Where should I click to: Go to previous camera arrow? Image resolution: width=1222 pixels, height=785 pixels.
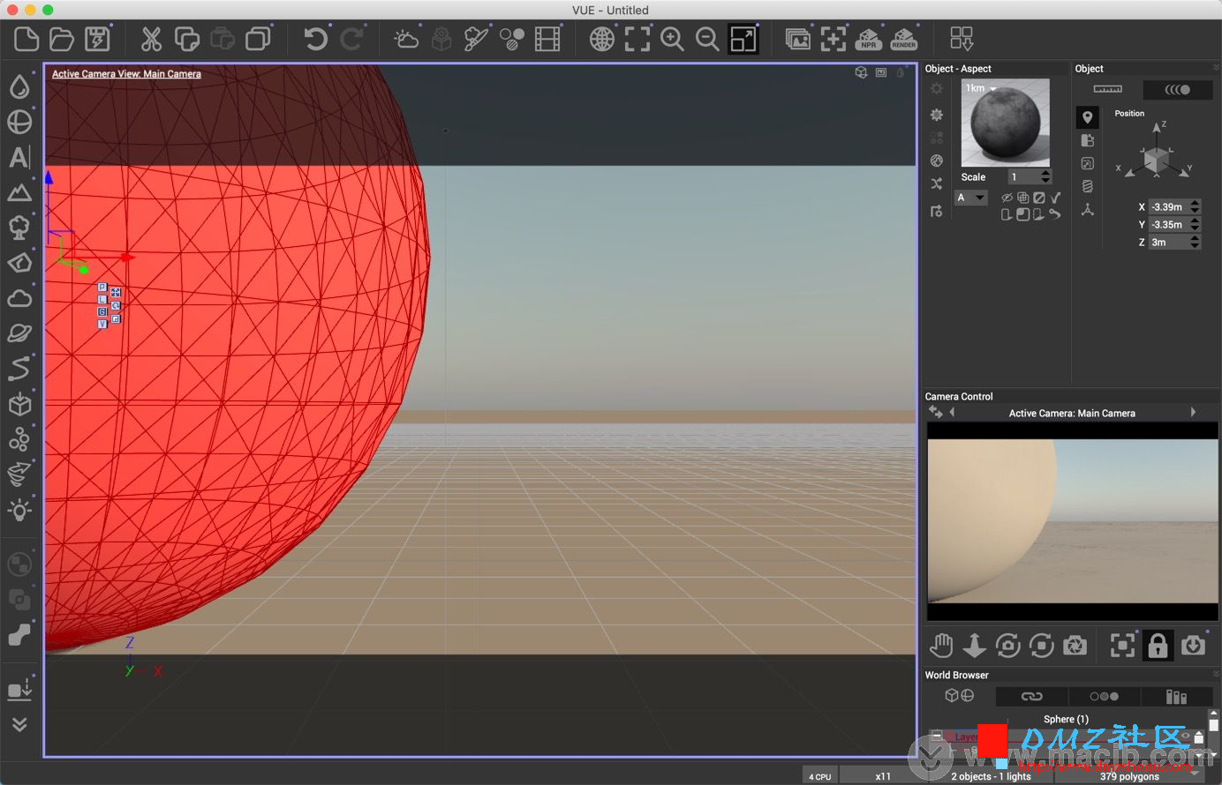coord(952,412)
